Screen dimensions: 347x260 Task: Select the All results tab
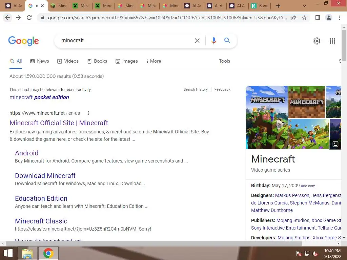(x=16, y=61)
